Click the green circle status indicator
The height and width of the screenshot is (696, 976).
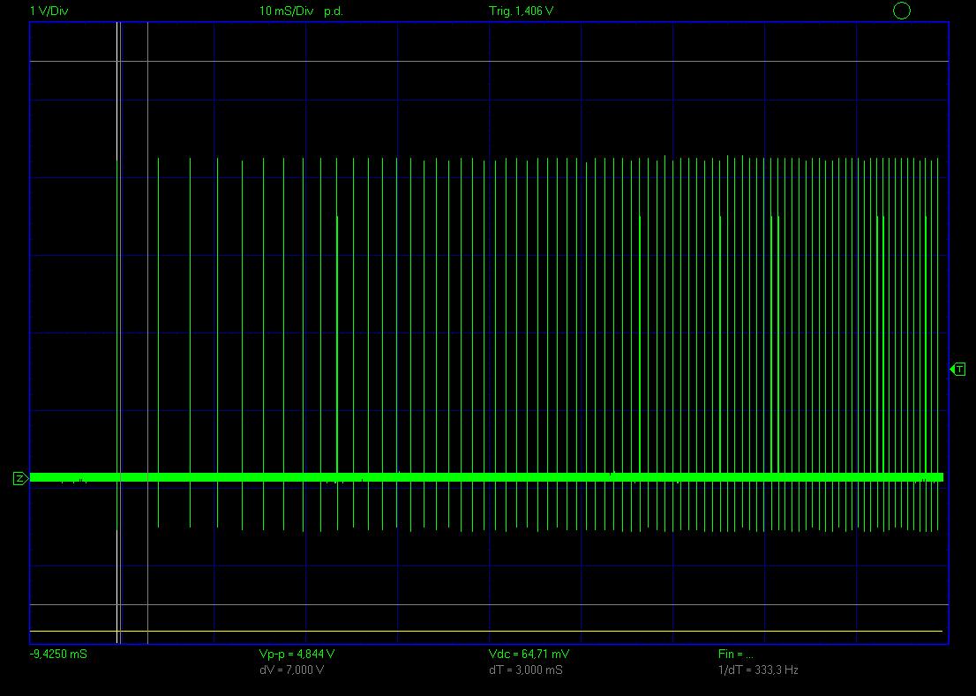[902, 11]
